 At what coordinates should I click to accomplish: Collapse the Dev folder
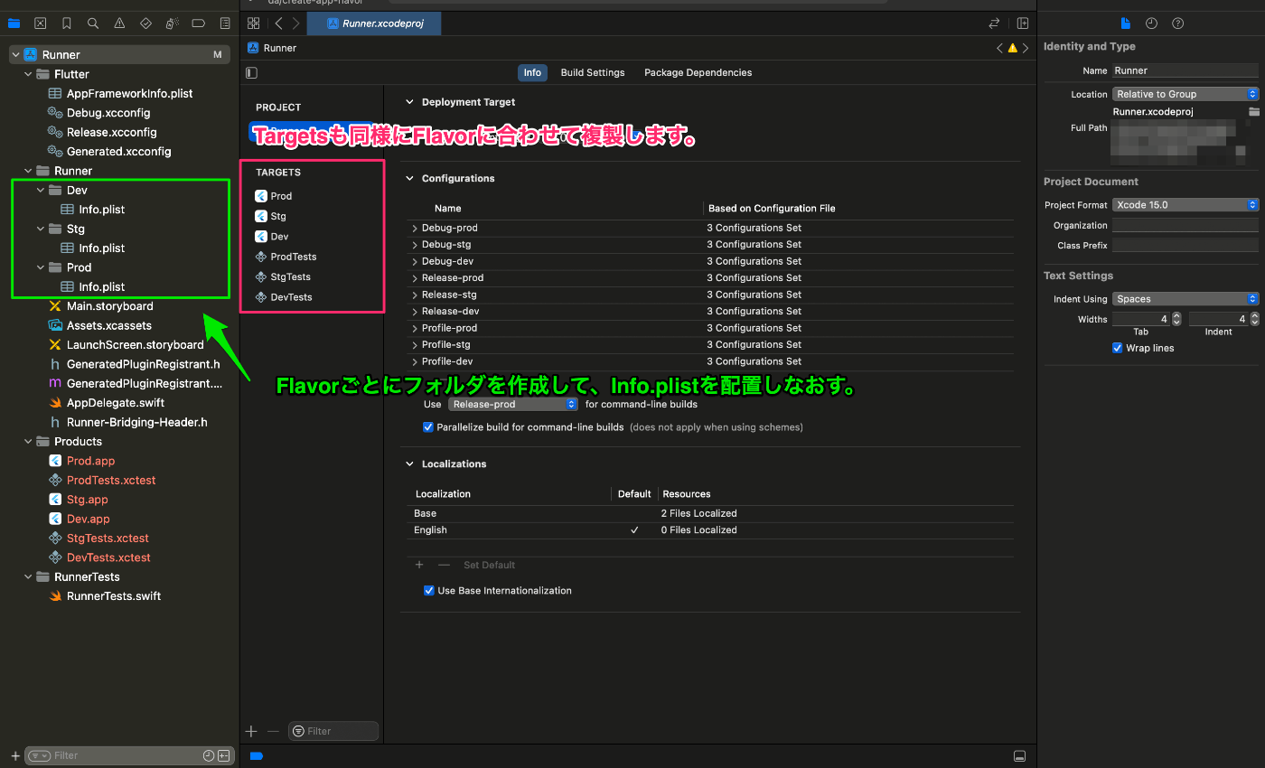41,191
